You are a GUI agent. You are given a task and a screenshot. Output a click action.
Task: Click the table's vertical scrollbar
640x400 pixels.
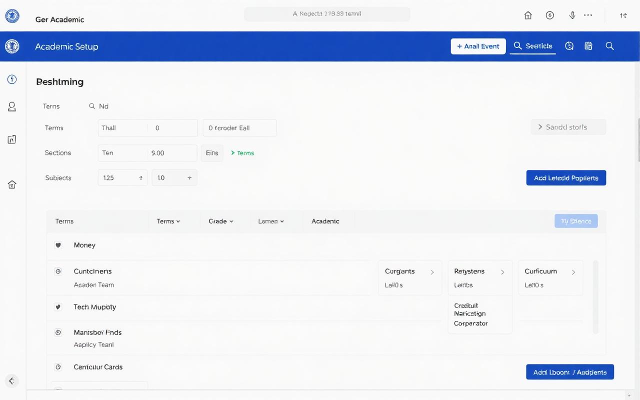click(x=595, y=297)
